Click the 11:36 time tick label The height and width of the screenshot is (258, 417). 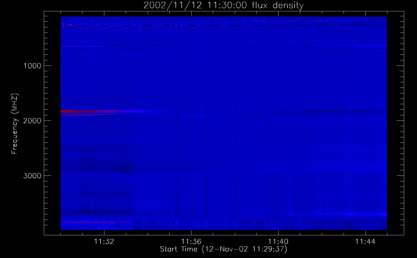pos(191,242)
